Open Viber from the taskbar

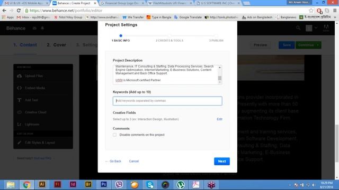[119, 185]
